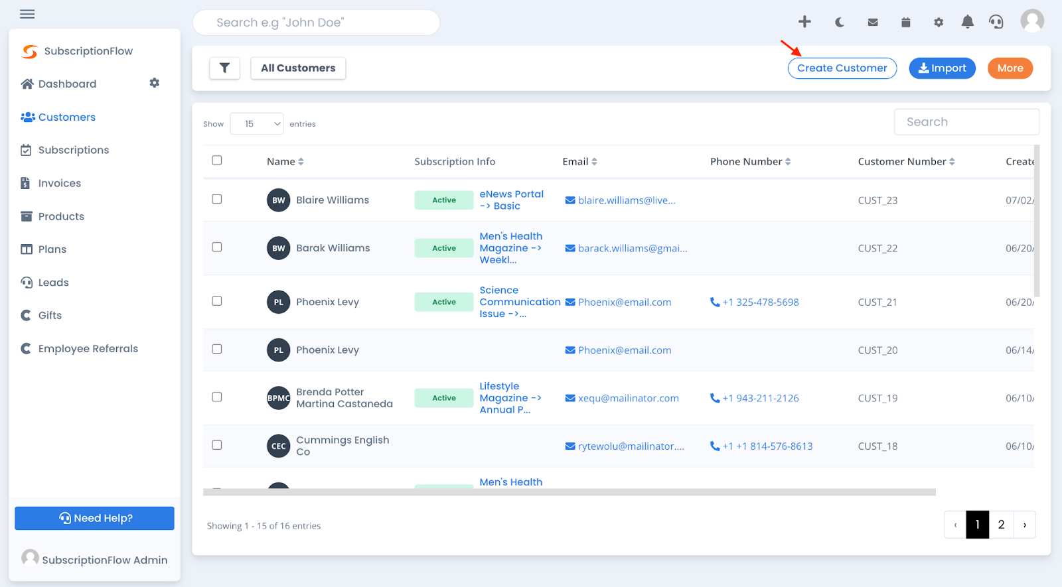1062x587 pixels.
Task: Click phone icon beside +1 943-211-2126
Action: coord(715,398)
